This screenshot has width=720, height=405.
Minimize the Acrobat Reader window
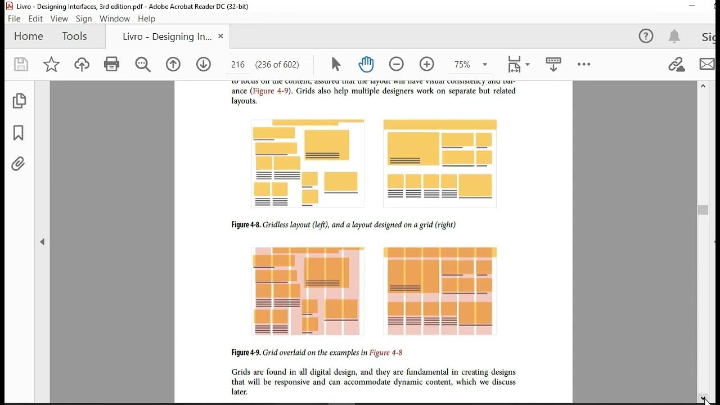(x=692, y=6)
